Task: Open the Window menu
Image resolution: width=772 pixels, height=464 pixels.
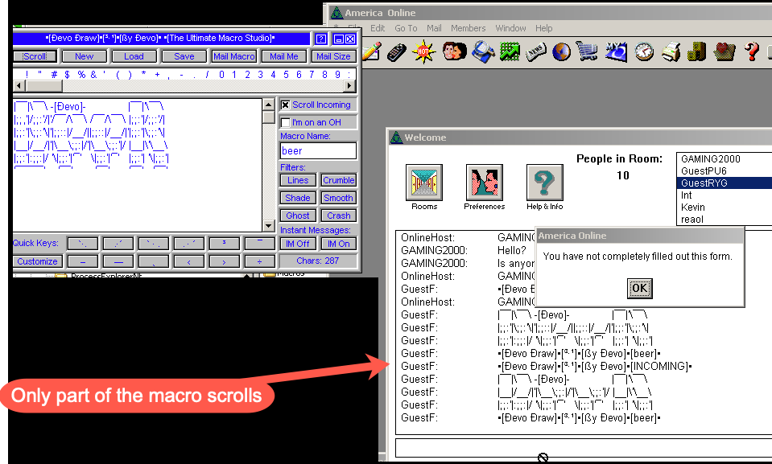Action: (x=510, y=28)
